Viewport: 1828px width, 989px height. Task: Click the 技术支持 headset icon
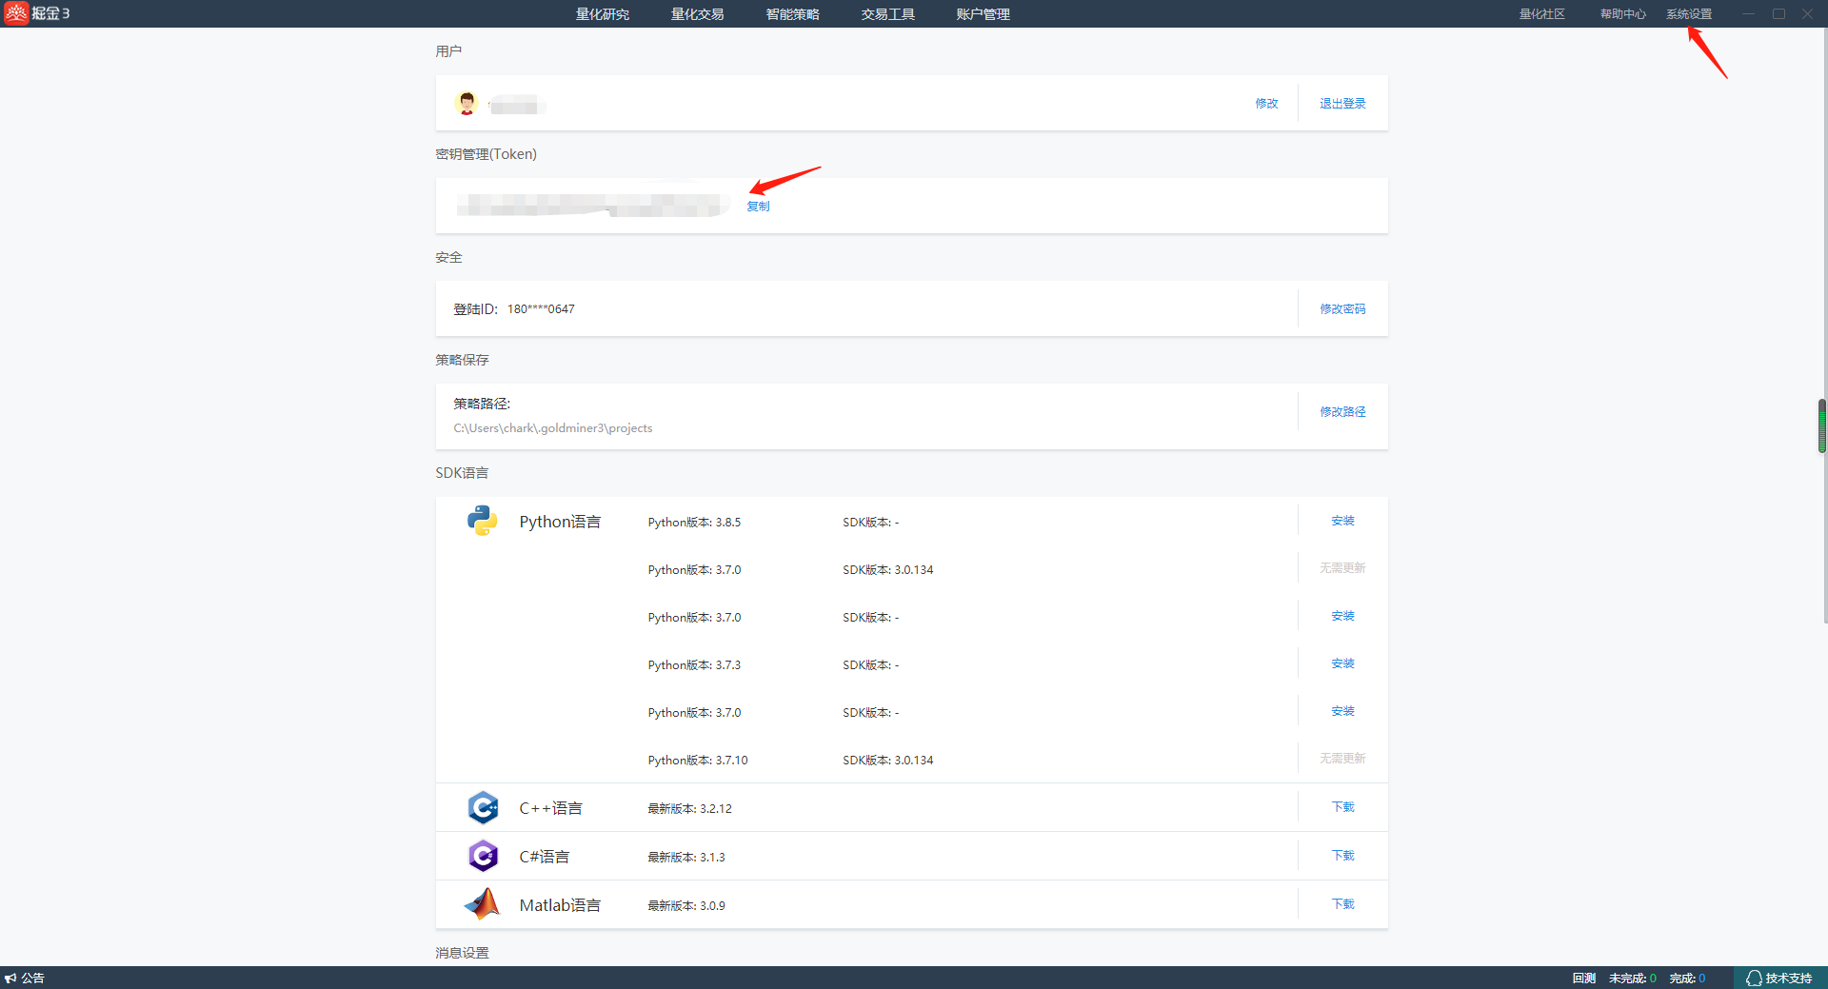1754,978
